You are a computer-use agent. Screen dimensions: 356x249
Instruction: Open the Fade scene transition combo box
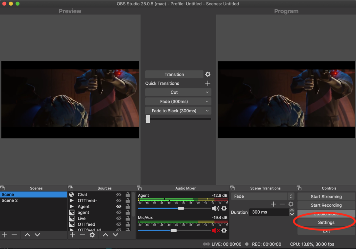[263, 196]
